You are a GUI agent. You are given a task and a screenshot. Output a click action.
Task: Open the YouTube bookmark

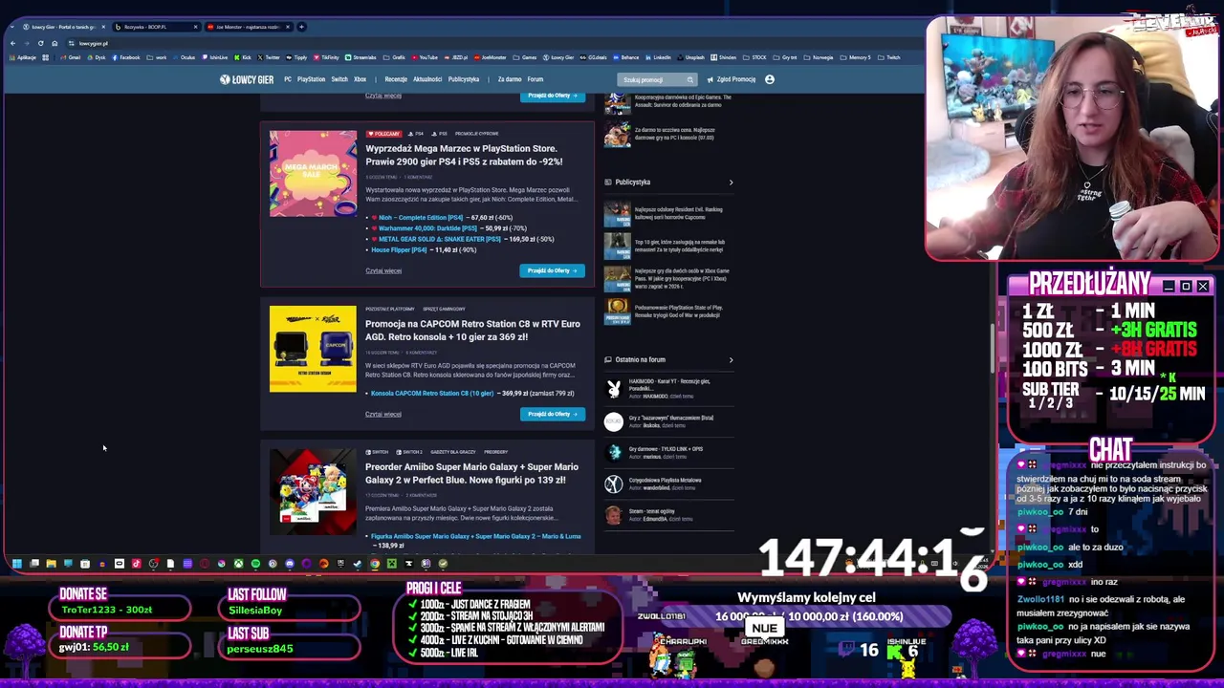(425, 57)
